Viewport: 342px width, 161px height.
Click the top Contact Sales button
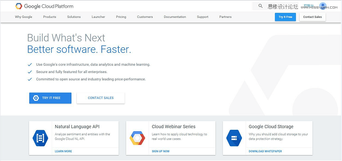313,17
